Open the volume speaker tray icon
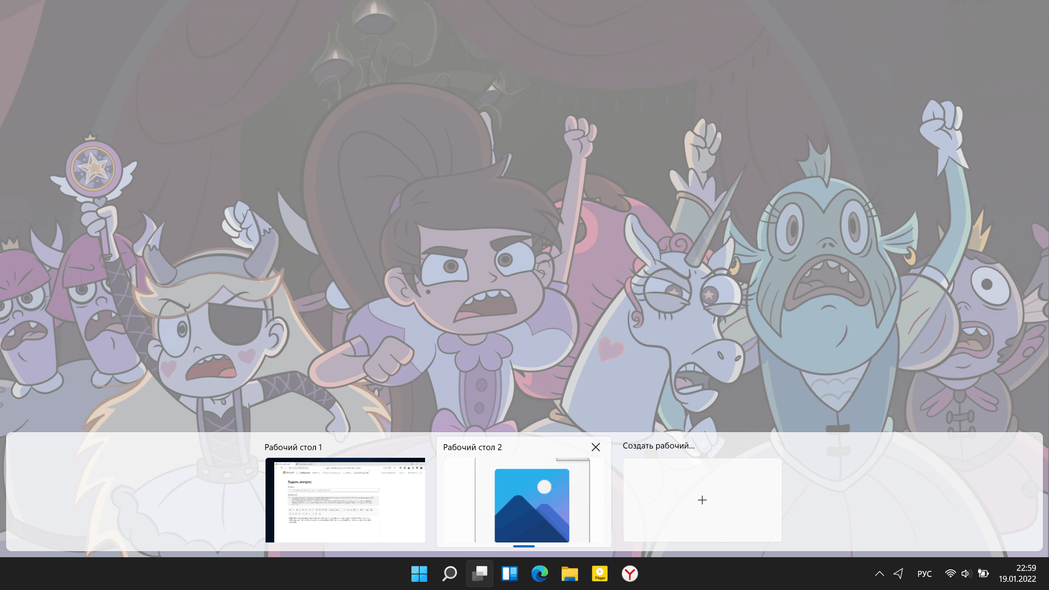This screenshot has height=590, width=1049. [x=966, y=574]
